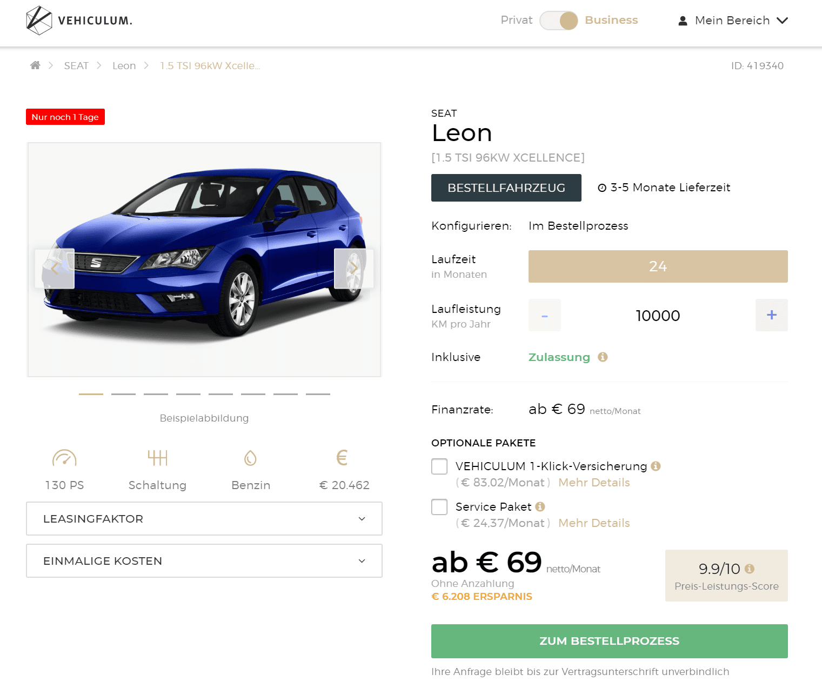Expand the LEASINGFAKTOR section
This screenshot has width=822, height=688.
(x=204, y=519)
